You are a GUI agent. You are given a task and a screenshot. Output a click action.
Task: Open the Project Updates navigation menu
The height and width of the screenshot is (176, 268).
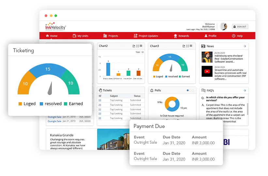(146, 36)
